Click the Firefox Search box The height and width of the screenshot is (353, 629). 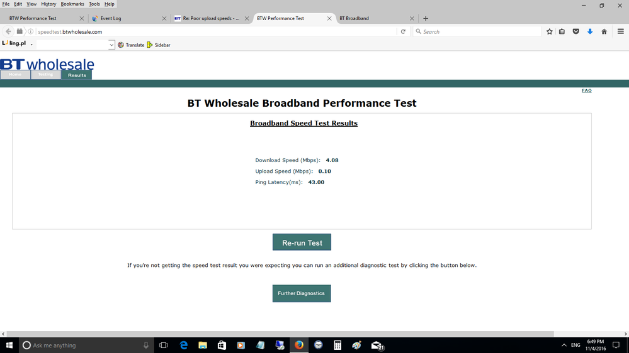[477, 31]
